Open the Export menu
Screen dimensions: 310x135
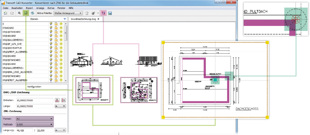pyautogui.click(x=29, y=8)
